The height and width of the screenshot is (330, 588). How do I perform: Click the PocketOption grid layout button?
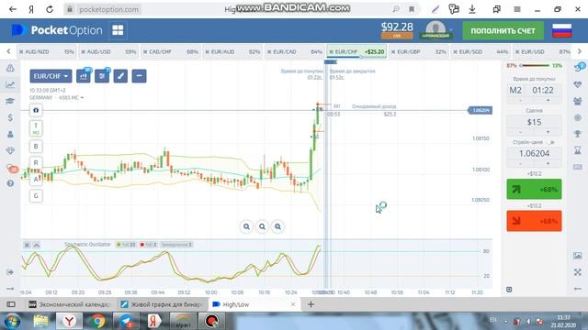pyautogui.click(x=118, y=30)
